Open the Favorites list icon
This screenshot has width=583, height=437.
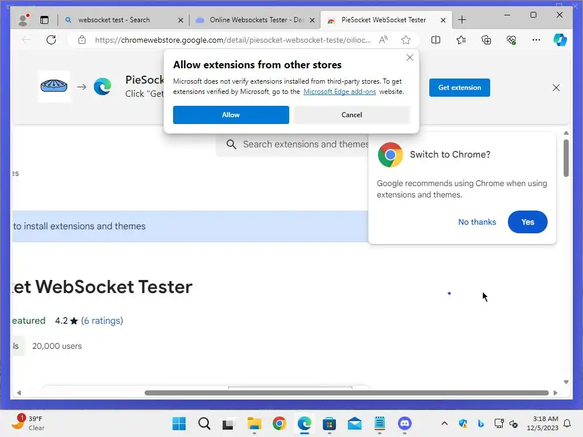point(461,40)
